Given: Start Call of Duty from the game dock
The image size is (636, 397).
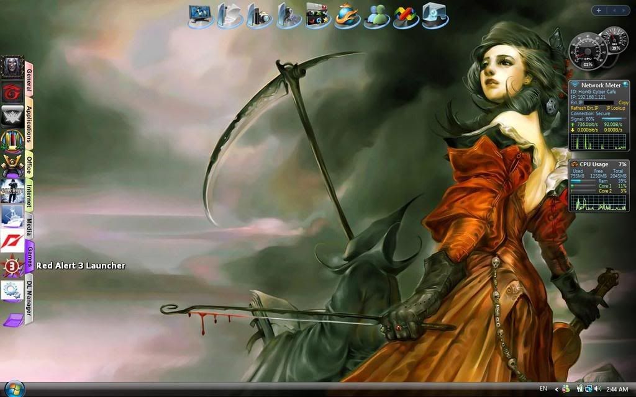Looking at the screenshot, I should tap(12, 190).
